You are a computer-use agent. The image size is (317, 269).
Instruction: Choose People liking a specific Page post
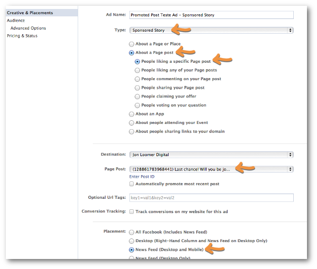pos(137,62)
